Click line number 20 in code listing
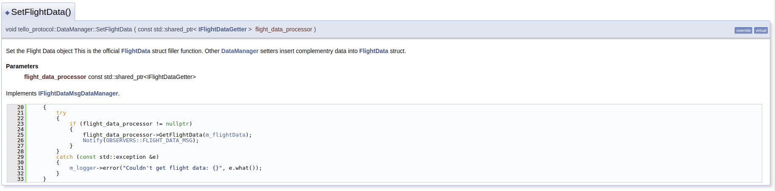 pos(20,107)
